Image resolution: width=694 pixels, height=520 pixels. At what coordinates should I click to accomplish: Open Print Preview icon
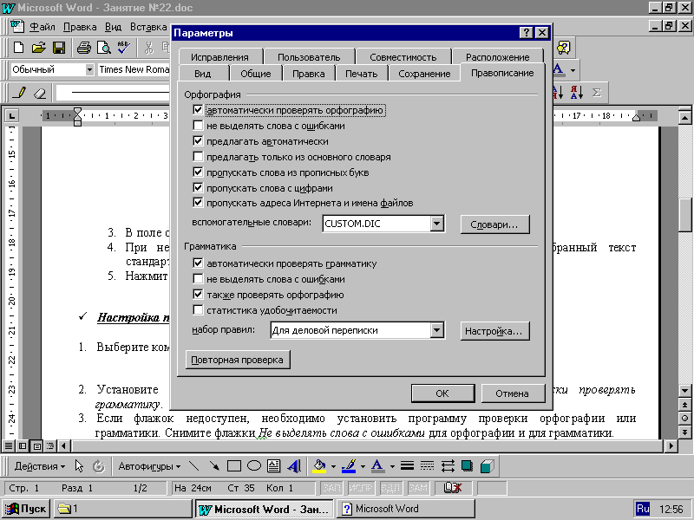[104, 48]
